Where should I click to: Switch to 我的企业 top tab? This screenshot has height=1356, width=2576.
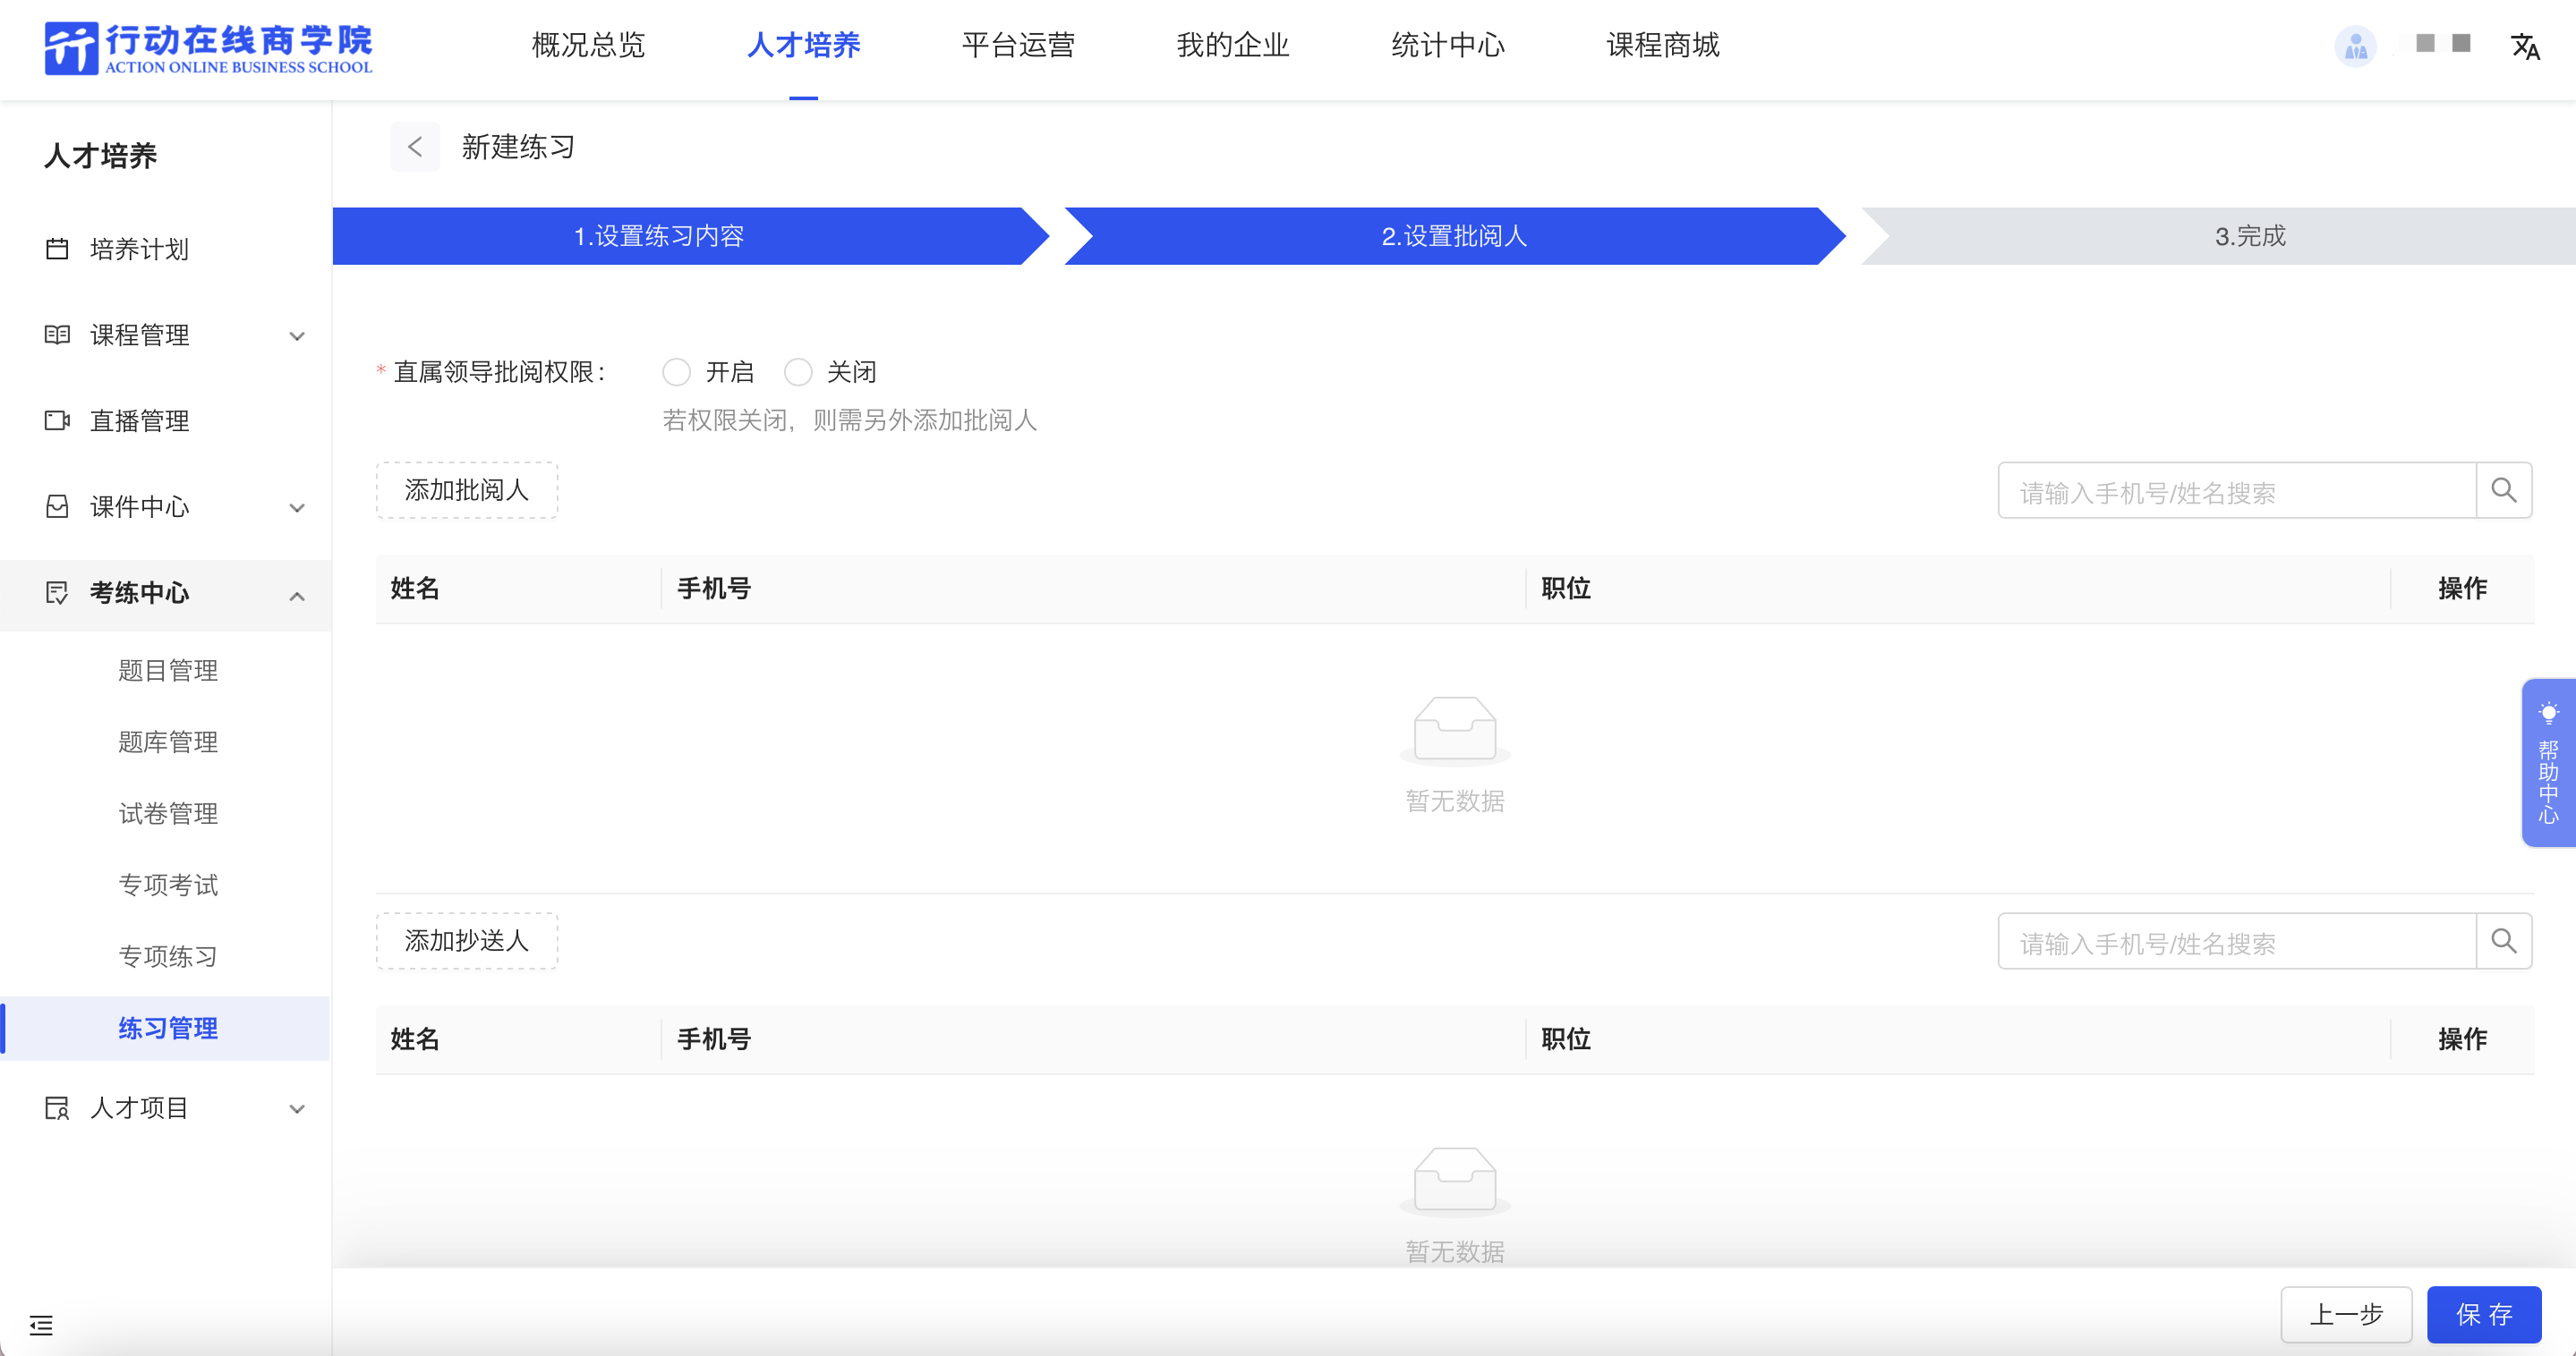click(1233, 45)
